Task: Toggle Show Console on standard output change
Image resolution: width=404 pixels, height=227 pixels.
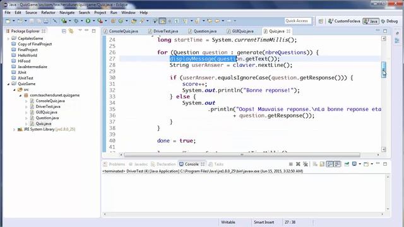Action: [330, 164]
